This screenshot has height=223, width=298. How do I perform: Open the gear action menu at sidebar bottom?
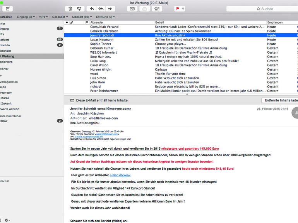pyautogui.click(x=7, y=220)
